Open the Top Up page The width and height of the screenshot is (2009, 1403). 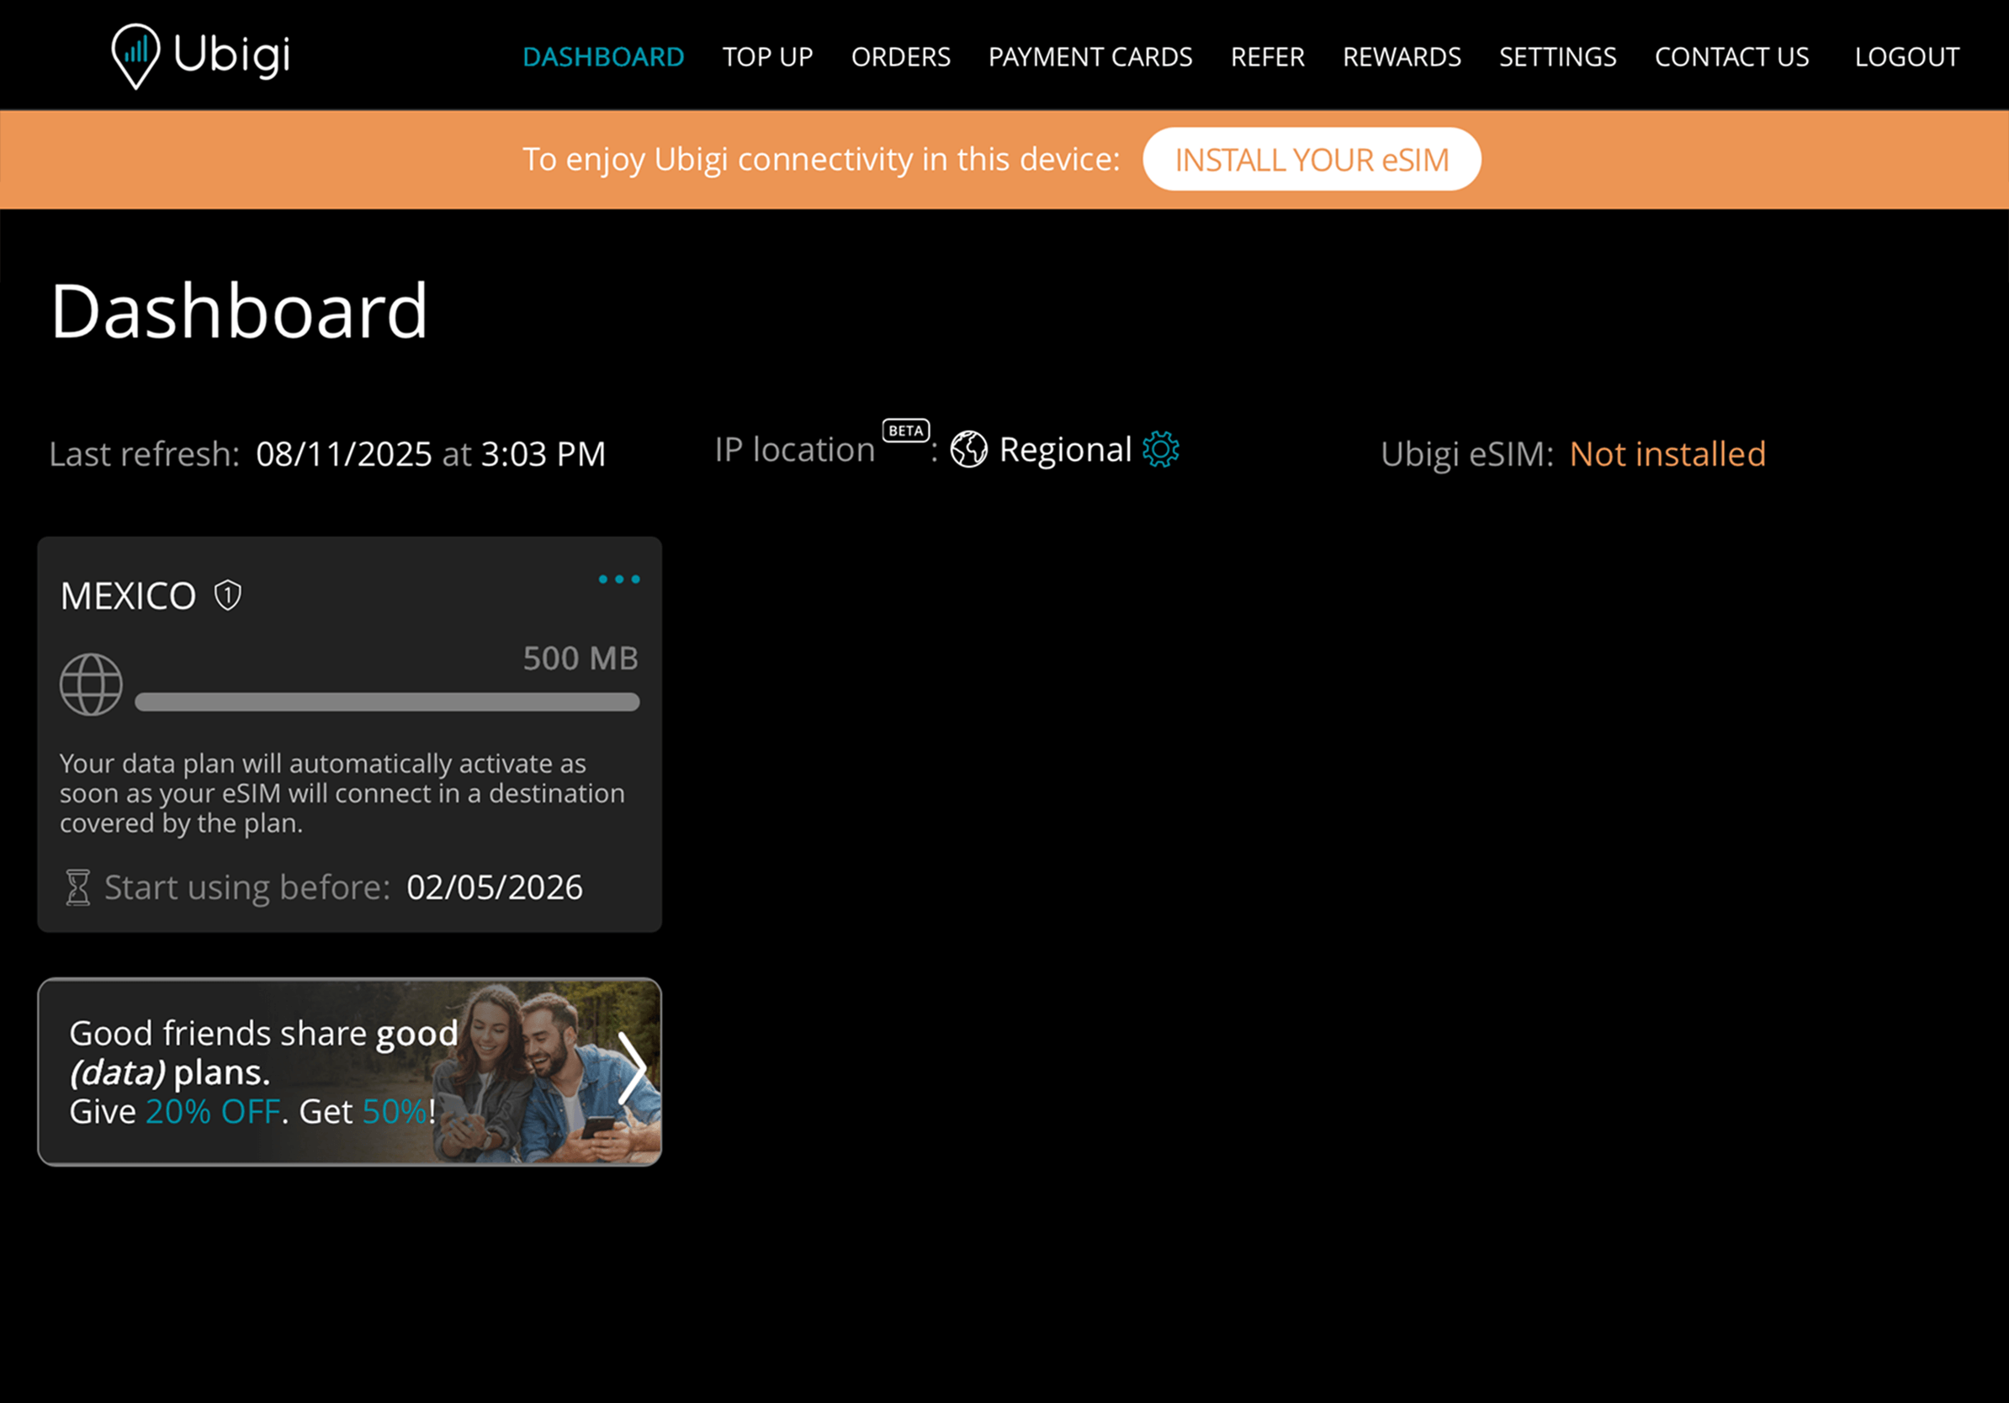[x=767, y=57]
